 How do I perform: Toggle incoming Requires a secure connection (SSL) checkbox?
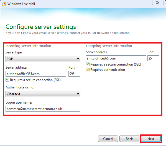(7, 80)
